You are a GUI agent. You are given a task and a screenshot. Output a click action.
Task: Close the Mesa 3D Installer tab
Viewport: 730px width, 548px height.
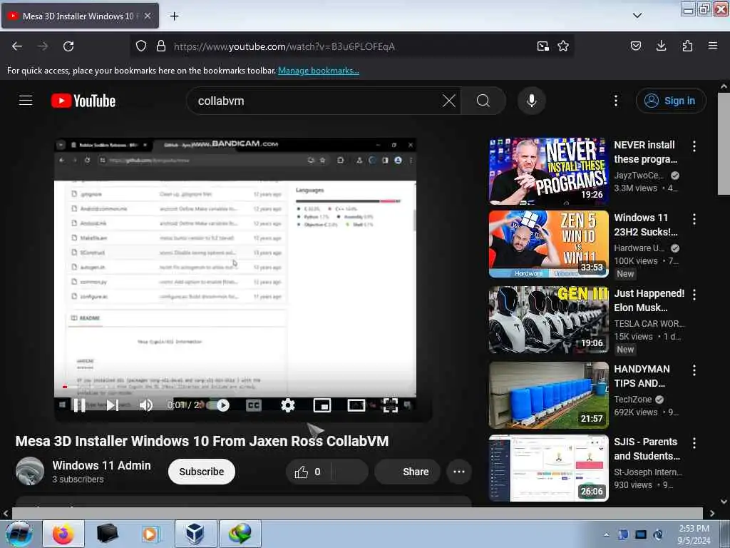click(x=148, y=16)
